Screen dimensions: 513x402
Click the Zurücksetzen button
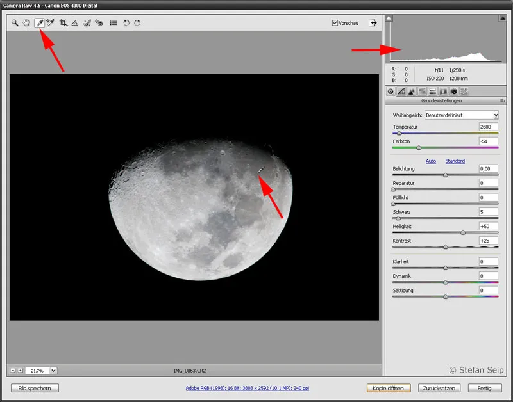click(x=439, y=388)
